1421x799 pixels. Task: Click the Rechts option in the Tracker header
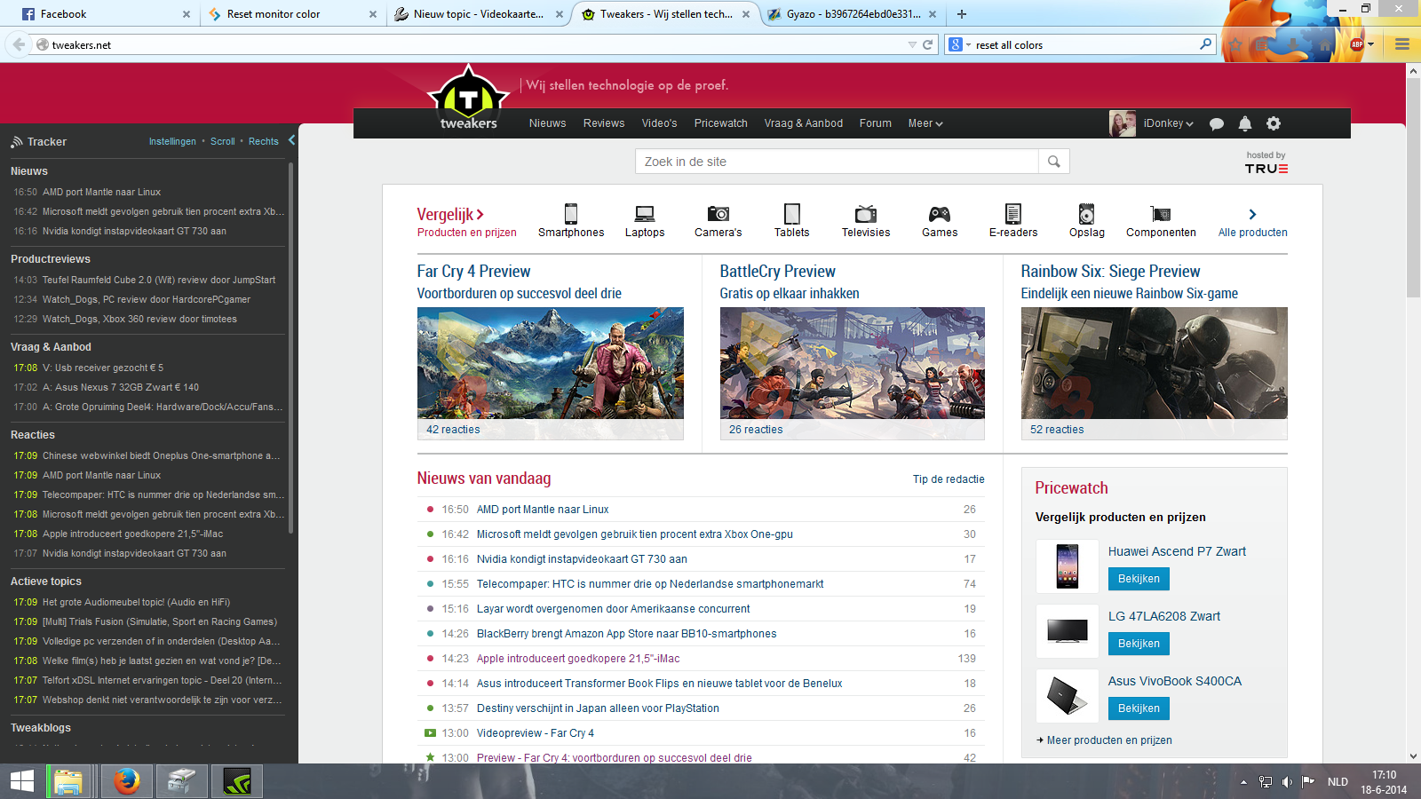(264, 141)
